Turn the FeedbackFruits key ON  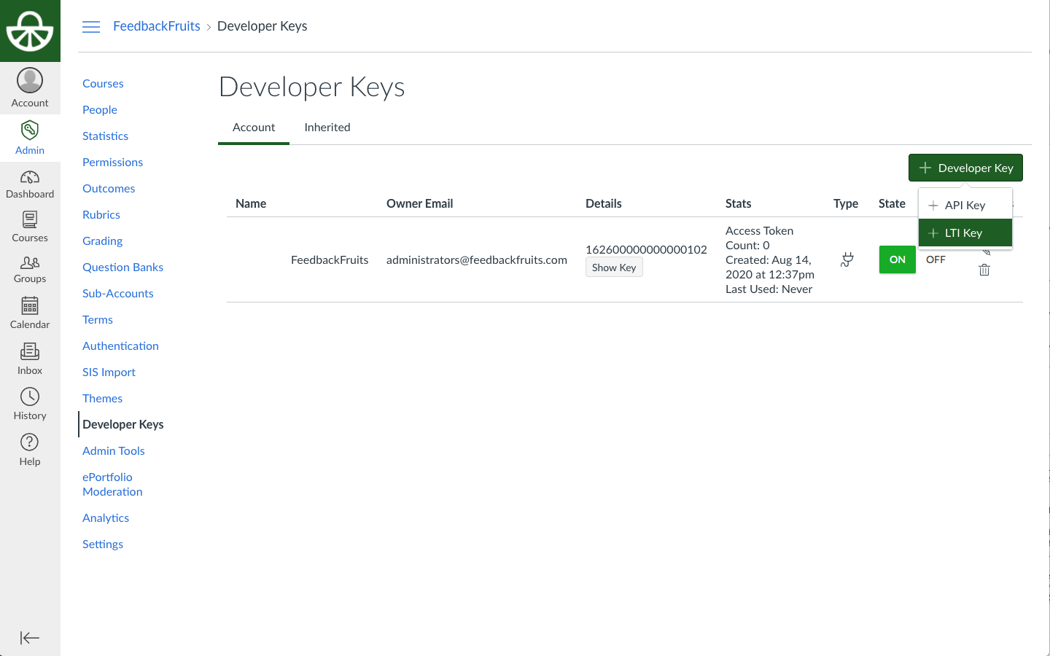click(898, 259)
